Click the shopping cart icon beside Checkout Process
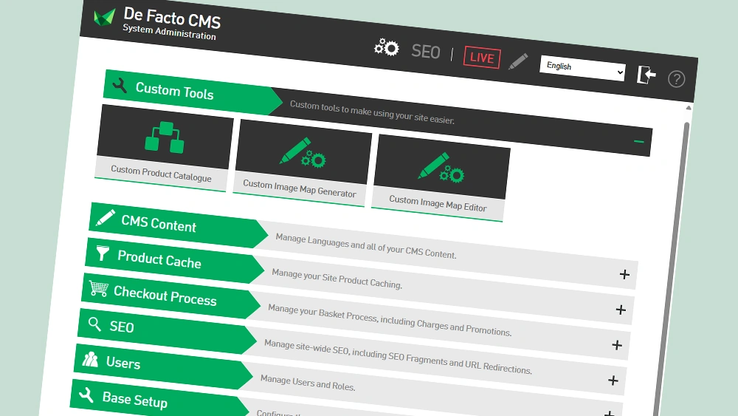 click(x=98, y=288)
